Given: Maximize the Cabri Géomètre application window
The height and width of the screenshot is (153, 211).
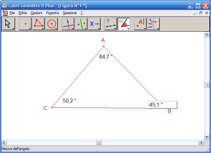Looking at the screenshot, I should pyautogui.click(x=198, y=6).
